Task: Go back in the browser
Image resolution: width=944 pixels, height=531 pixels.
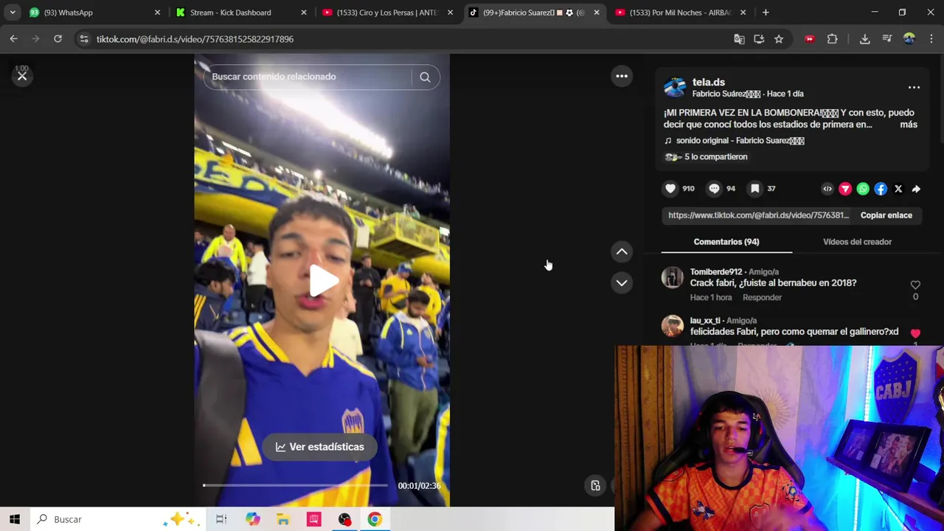Action: pos(14,39)
